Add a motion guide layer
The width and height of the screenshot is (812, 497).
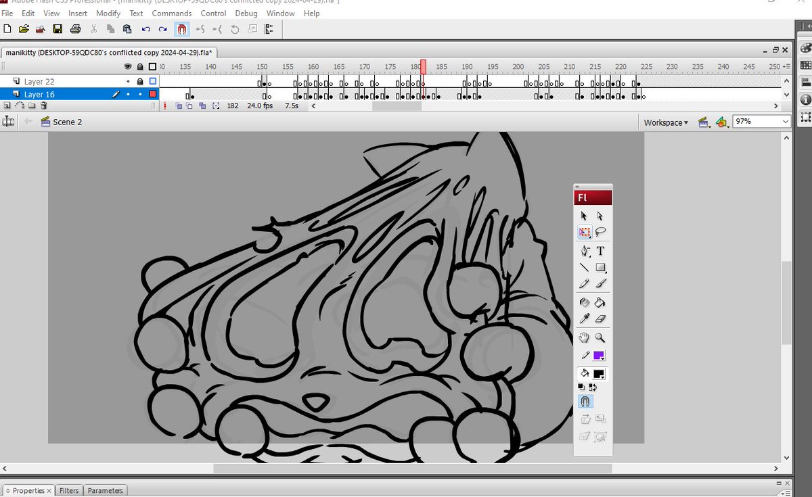click(20, 105)
